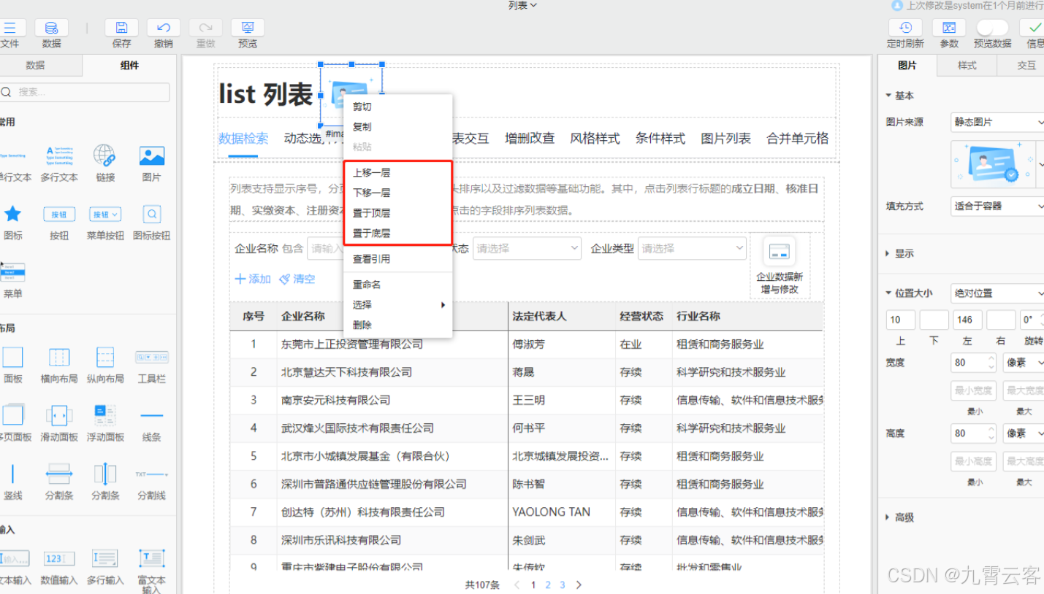Screen dimensions: 1044x594
Task: Select the 菜单按钮 component
Action: [105, 222]
